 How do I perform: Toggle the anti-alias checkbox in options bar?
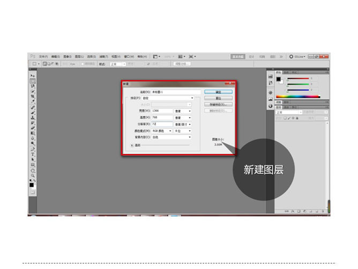coord(83,64)
